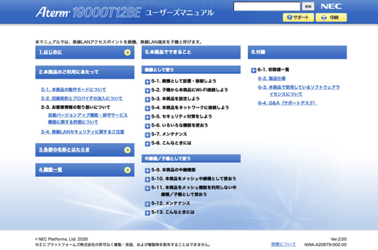The height and width of the screenshot is (250, 378).
Task: Expand 5-11. メッシュ機能を利用しない plus icon
Action: click(147, 188)
